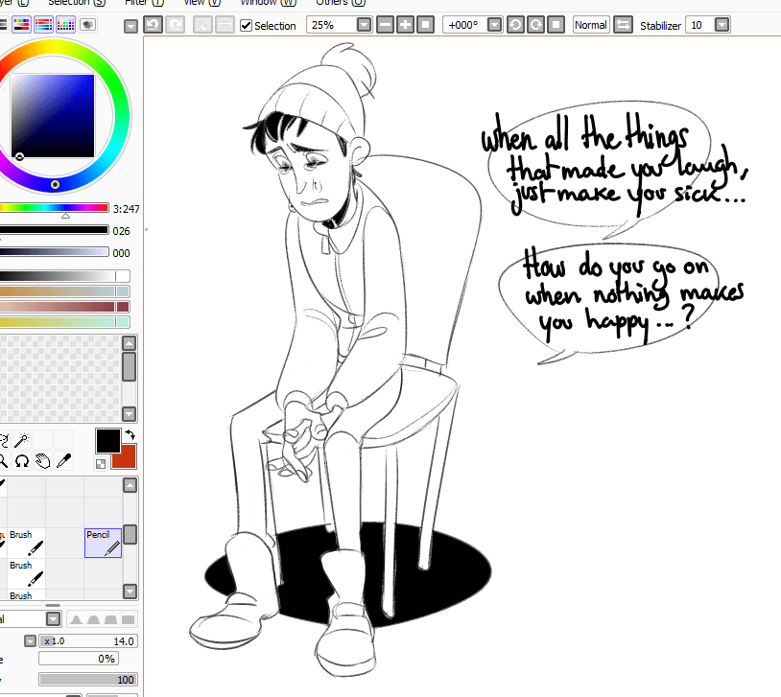
Task: Select the Rotate canvas tool
Action: click(21, 461)
